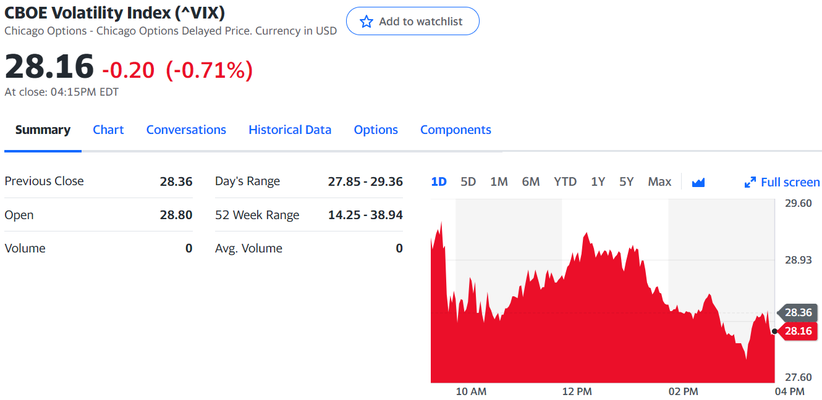Go to the Historical Data tab
This screenshot has width=822, height=400.
coord(290,130)
